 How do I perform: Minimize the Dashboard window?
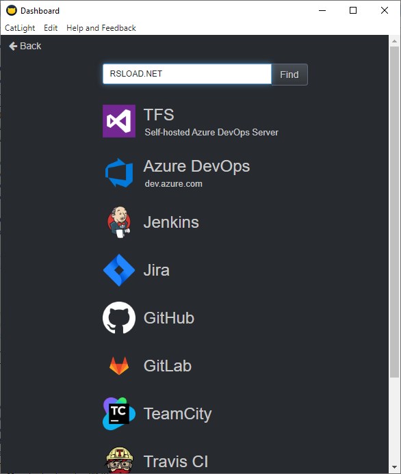322,10
